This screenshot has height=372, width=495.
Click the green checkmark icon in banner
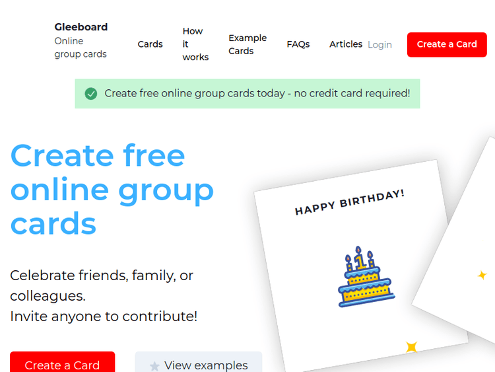91,94
